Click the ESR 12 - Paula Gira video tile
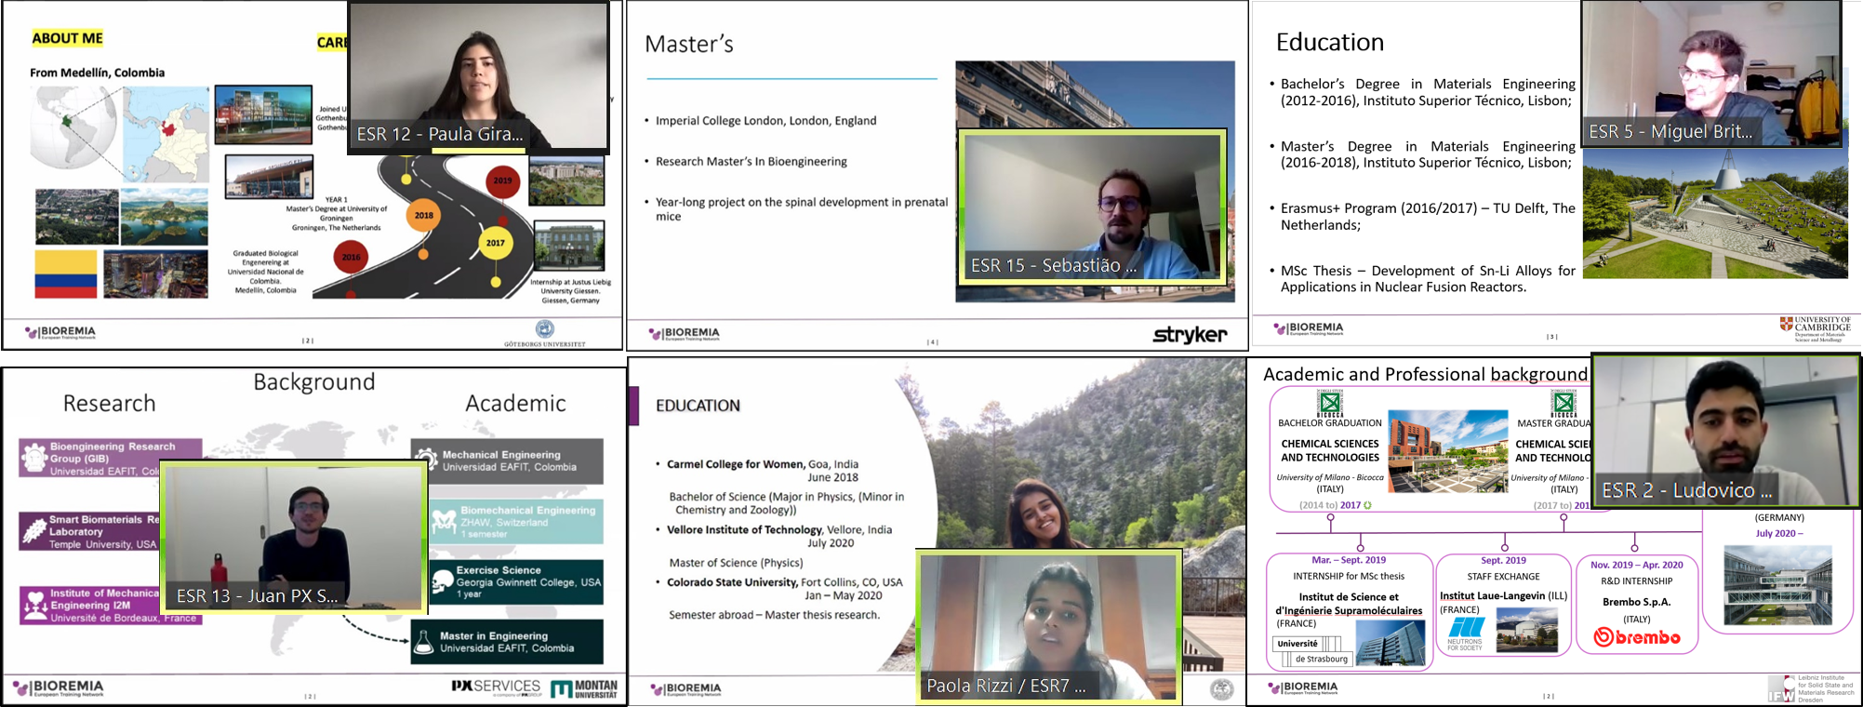Screen dimensions: 1863x707 (x=478, y=76)
